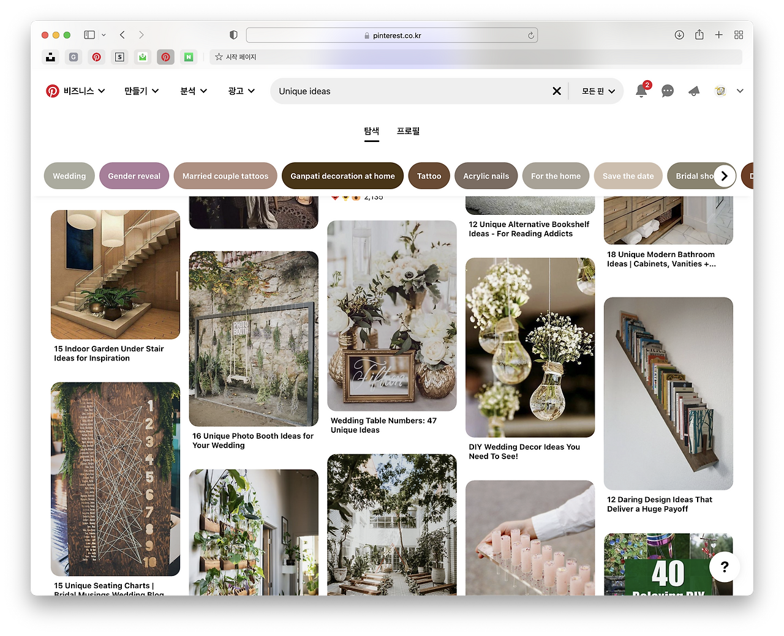Screen dimensions: 784x636
Task: Open '15 Indoor Garden Under Stair Ideas' title
Action: (109, 354)
